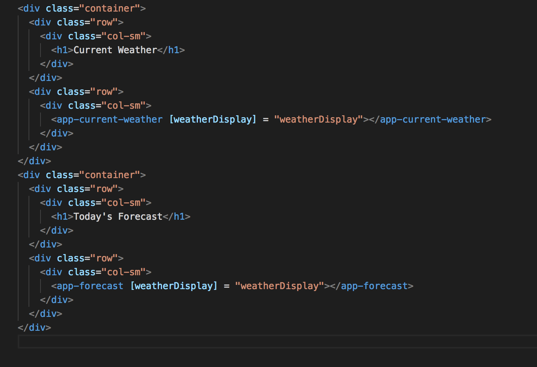
Task: Click [weatherDisplay] attribute on the app-forecast line
Action: click(174, 286)
